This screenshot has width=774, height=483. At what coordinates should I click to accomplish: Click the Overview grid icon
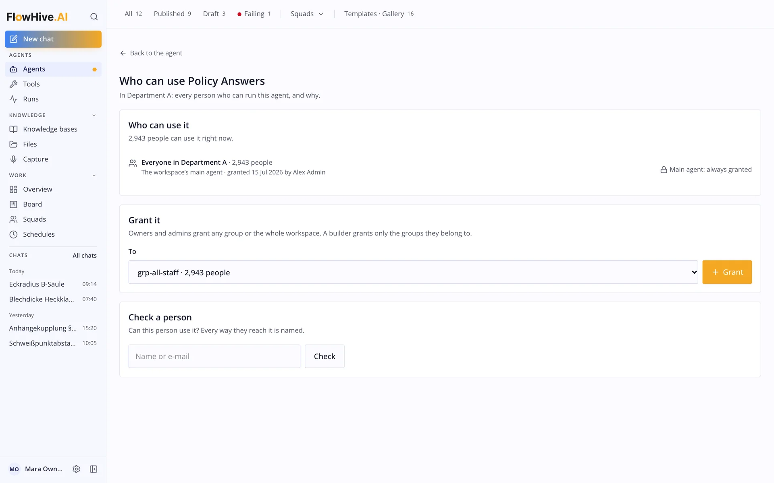pos(13,189)
